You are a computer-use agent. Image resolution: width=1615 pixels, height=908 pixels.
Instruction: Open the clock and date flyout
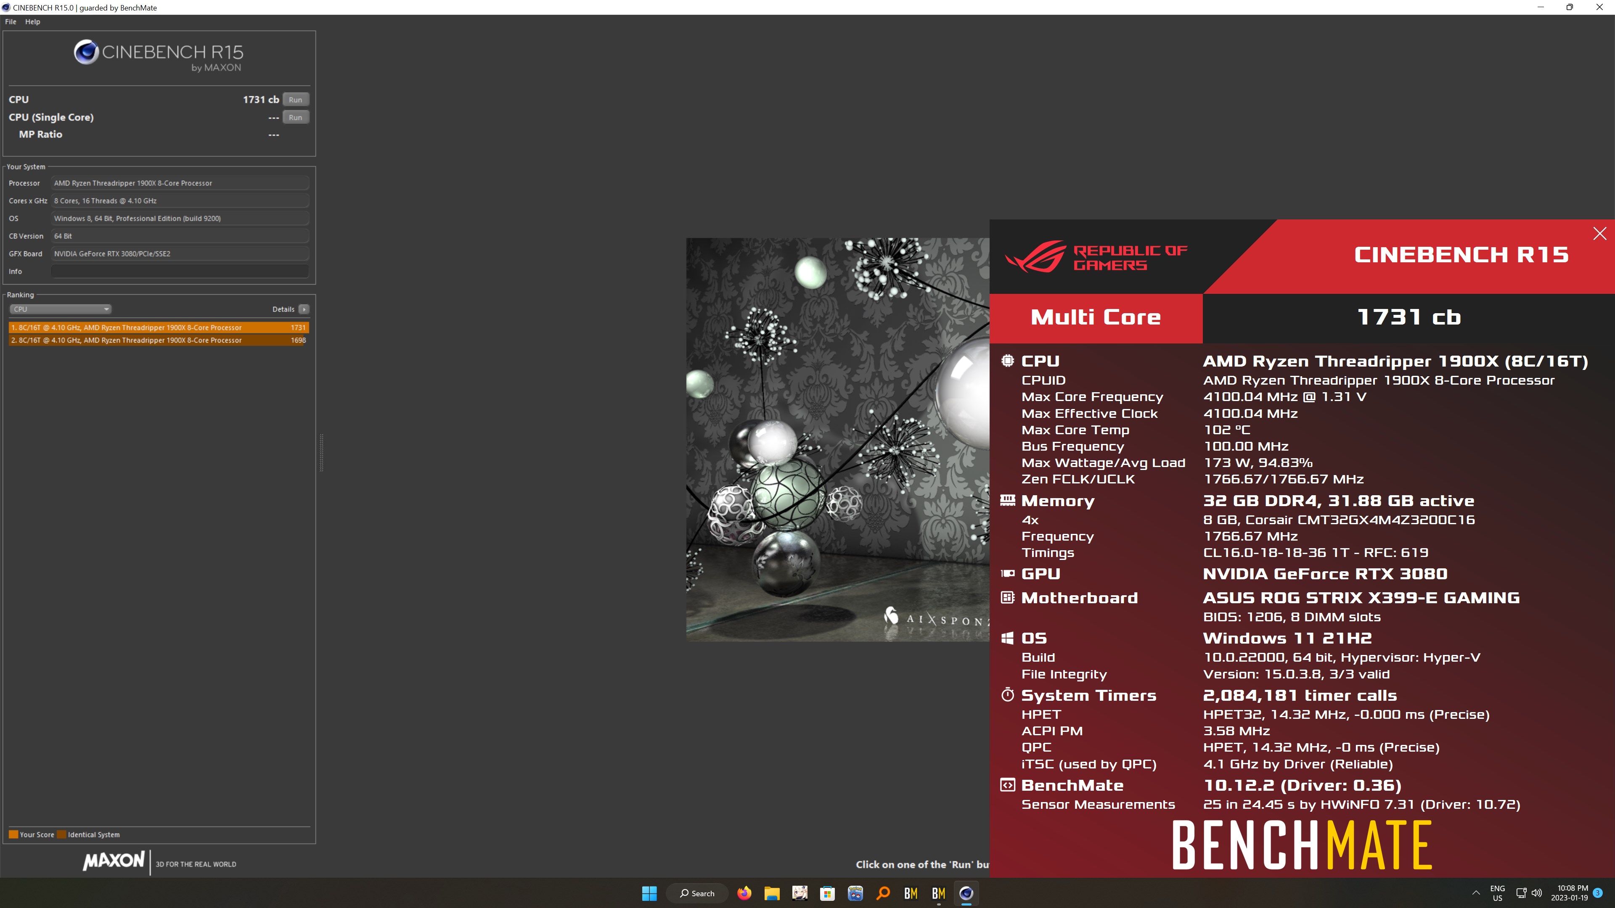tap(1569, 894)
